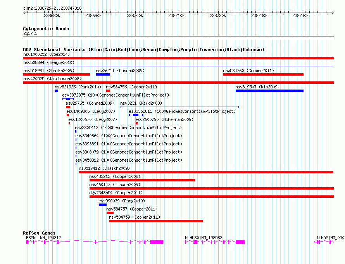The width and height of the screenshot is (345, 264).
Task: Click esv1200670 (Levy2007) label
Action: [x=93, y=119]
